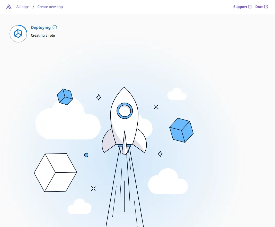Click the large white cube illustration
The height and width of the screenshot is (227, 275).
55,173
